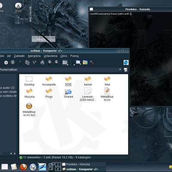Open the Zakładki menu

[x=19, y=56]
